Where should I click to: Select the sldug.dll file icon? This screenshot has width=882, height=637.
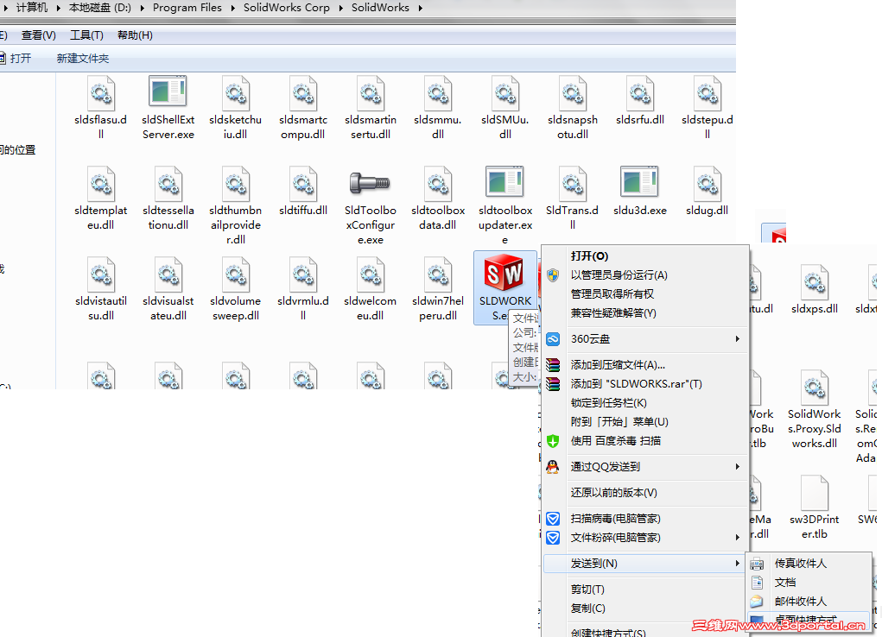click(708, 184)
